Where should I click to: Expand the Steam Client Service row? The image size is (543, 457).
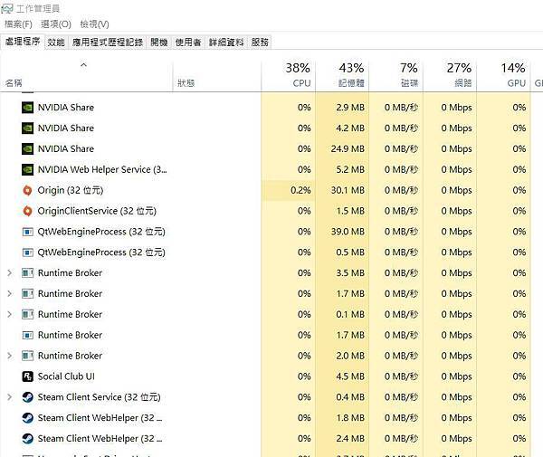[x=10, y=397]
